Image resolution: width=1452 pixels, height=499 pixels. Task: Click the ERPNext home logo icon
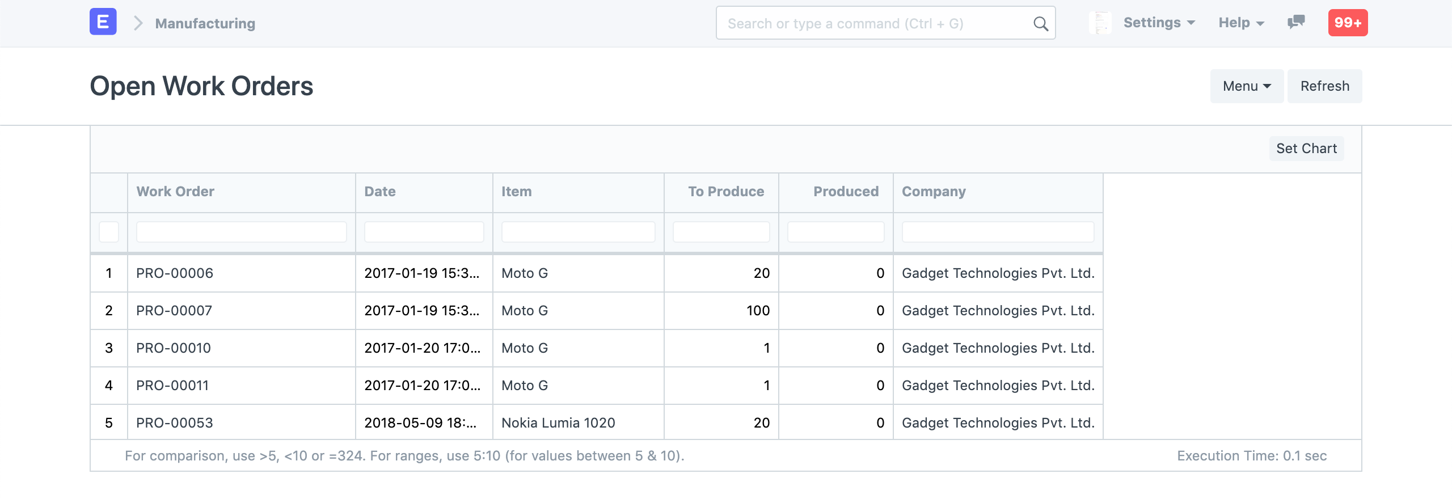tap(103, 22)
